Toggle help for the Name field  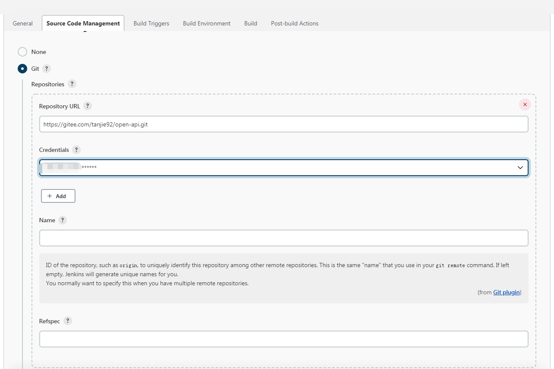[63, 220]
